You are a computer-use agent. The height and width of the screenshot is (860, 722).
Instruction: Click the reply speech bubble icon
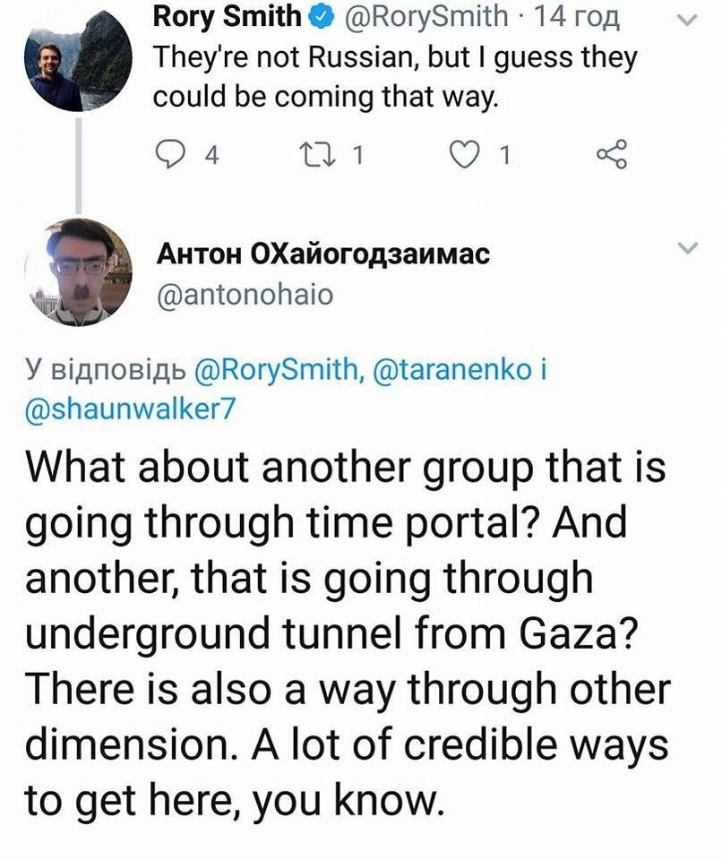tap(169, 156)
